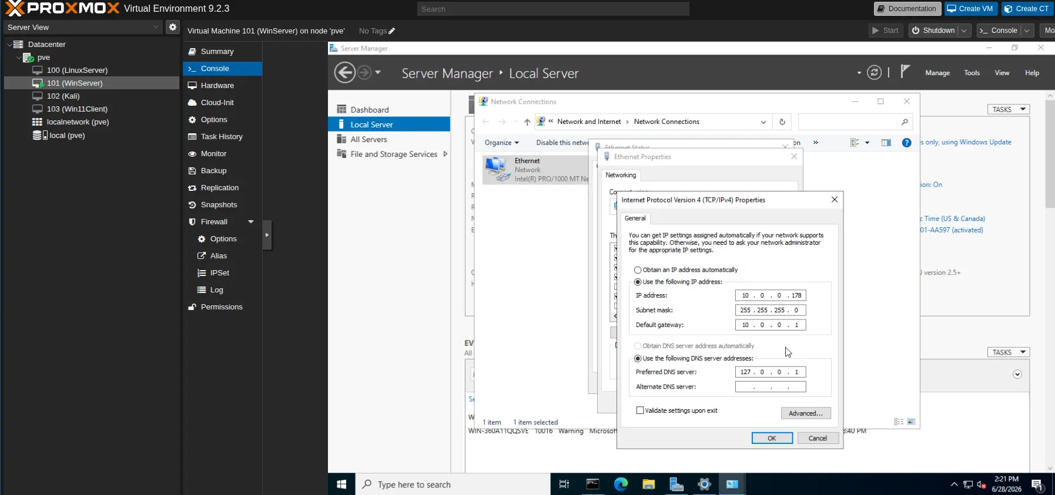Open the Proxmox server view settings gear
This screenshot has height=495, width=1055.
click(173, 27)
